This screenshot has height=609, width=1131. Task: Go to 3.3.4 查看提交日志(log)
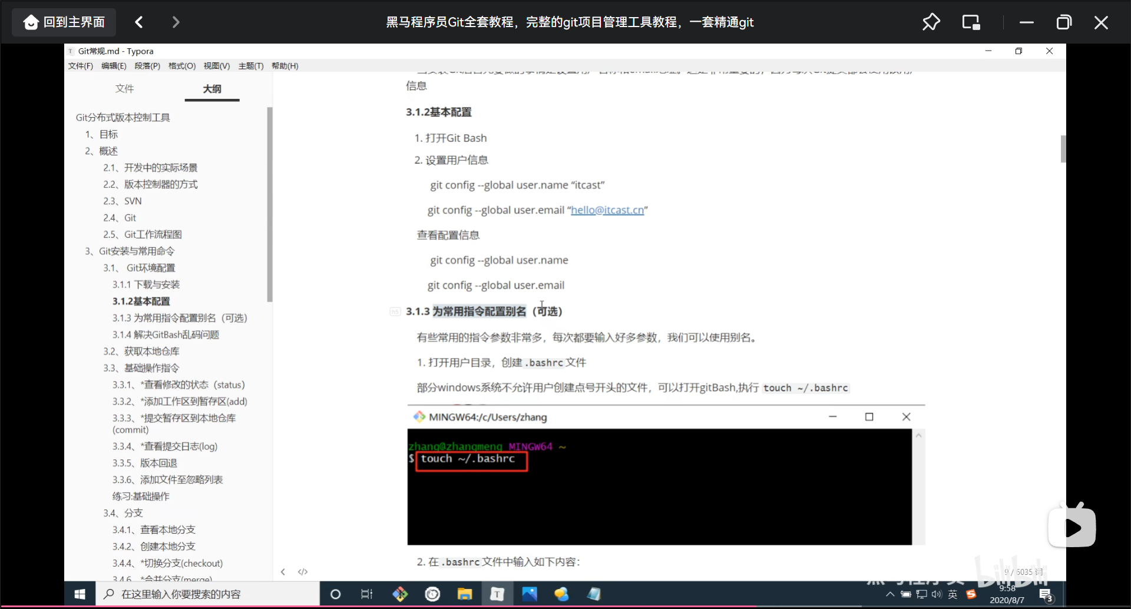coord(165,446)
